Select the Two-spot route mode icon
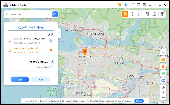 point(140,14)
